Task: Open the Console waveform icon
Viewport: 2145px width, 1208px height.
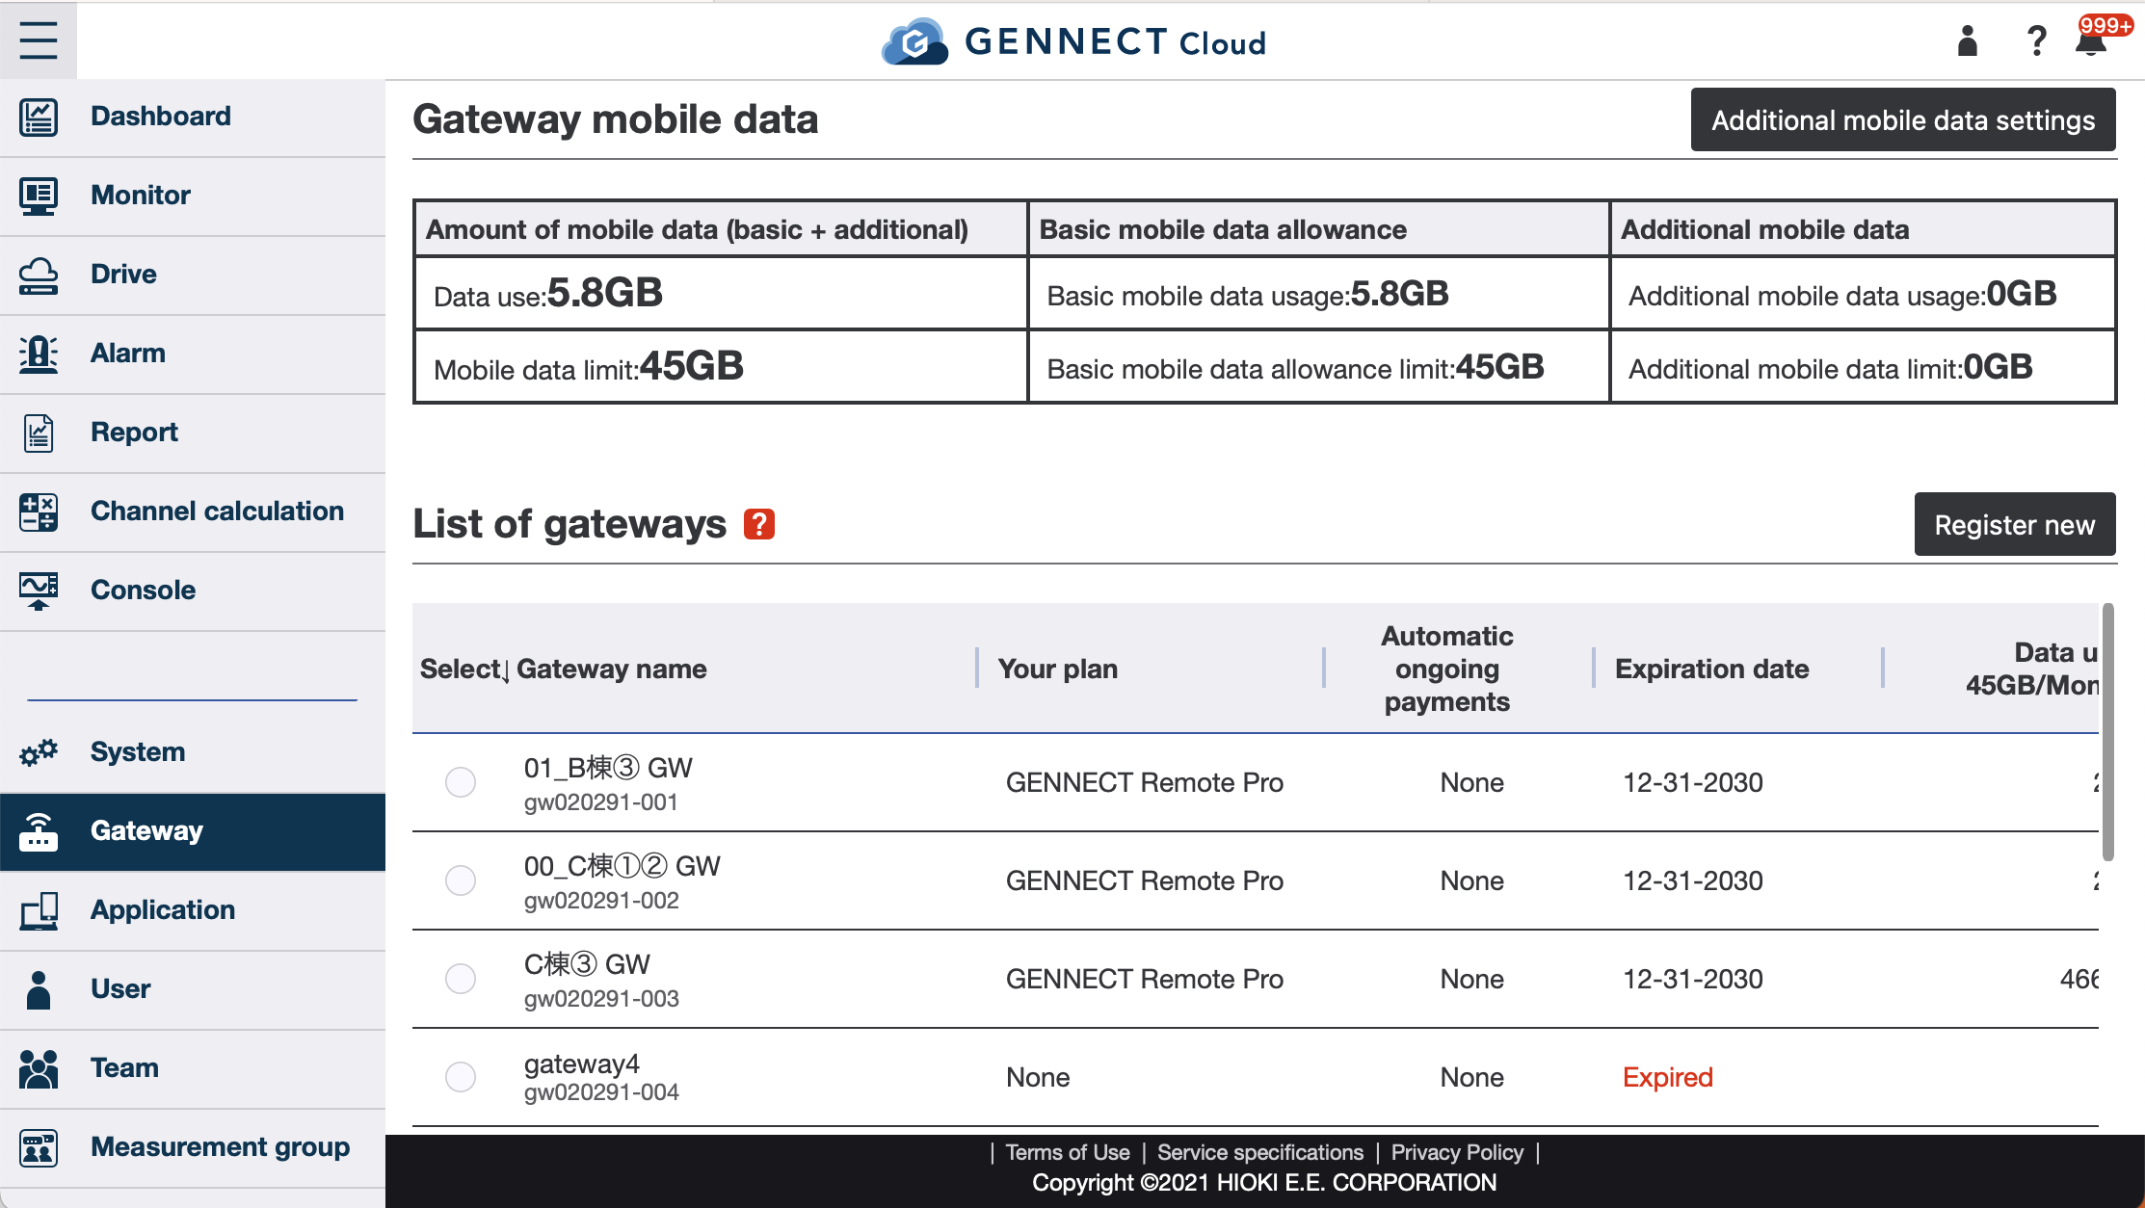Action: (38, 590)
